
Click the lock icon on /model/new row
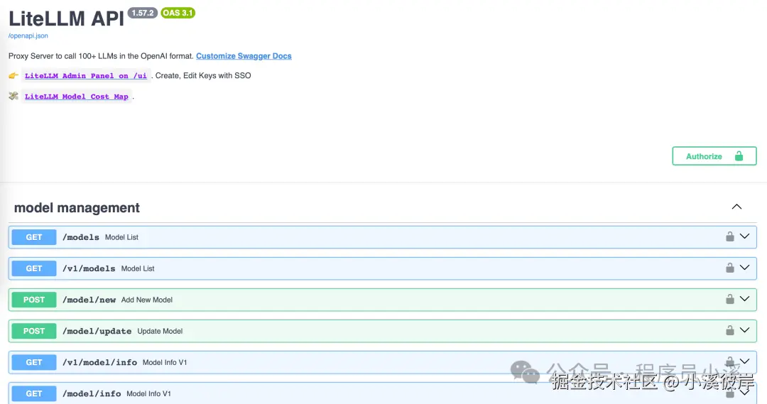tap(730, 300)
